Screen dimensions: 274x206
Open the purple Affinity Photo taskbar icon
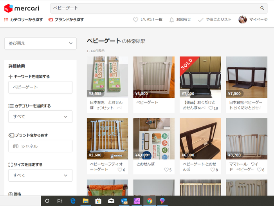coord(137,201)
